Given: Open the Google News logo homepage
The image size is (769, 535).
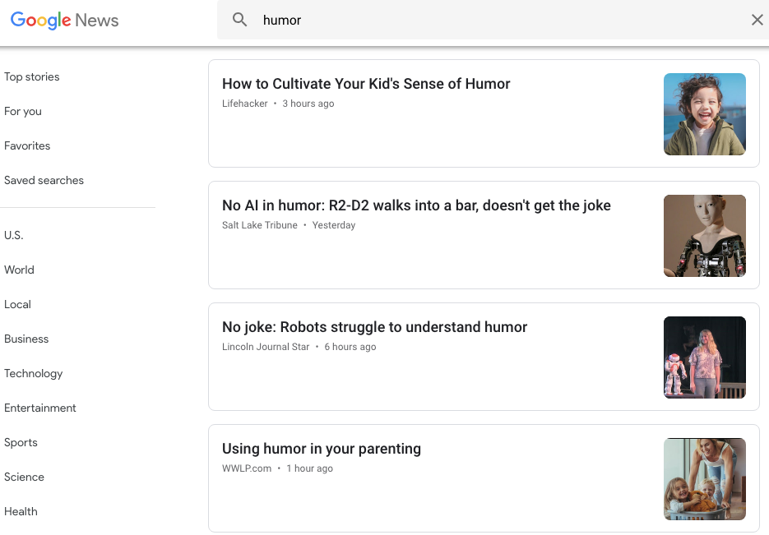Looking at the screenshot, I should point(64,20).
